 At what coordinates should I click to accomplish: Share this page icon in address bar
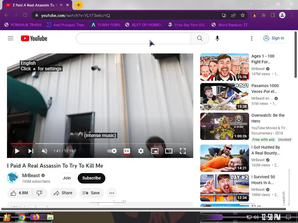tap(233, 15)
